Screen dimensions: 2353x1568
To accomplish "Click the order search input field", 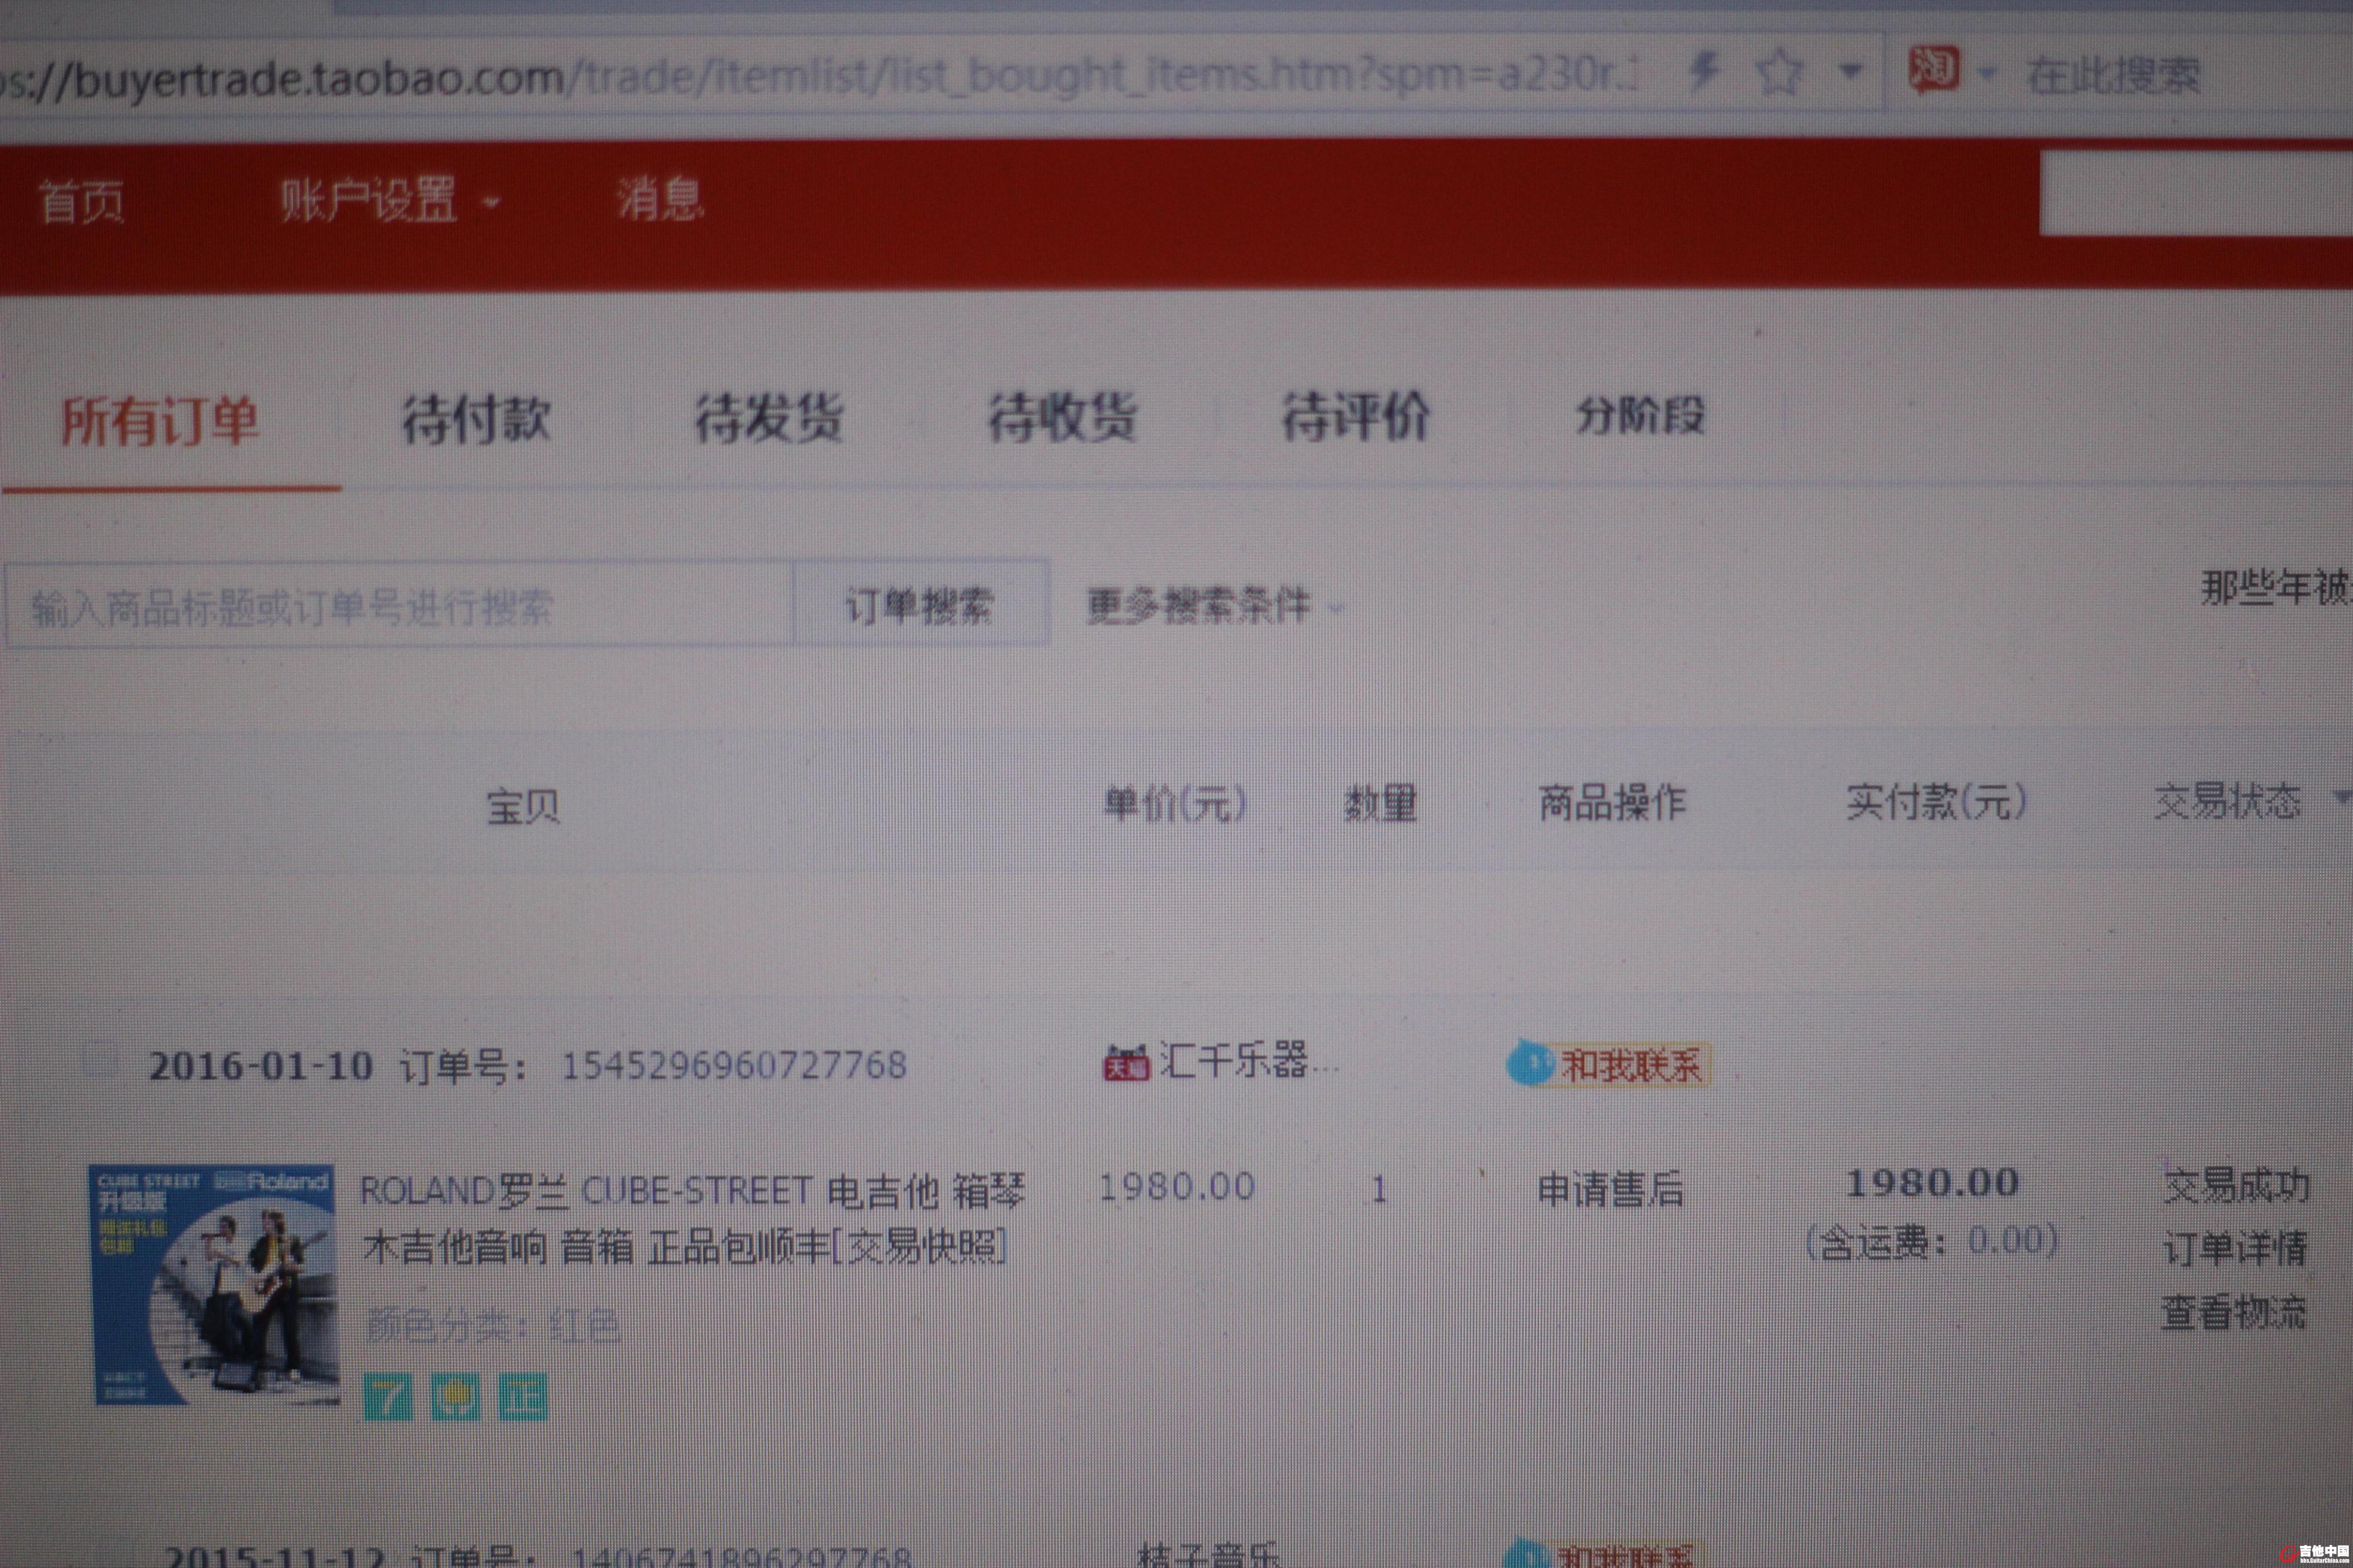I will click(x=400, y=605).
